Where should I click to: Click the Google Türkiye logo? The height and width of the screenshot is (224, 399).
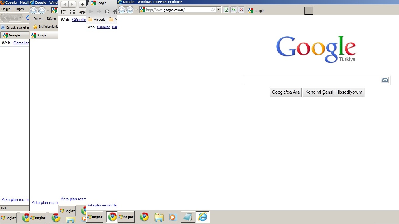[316, 49]
